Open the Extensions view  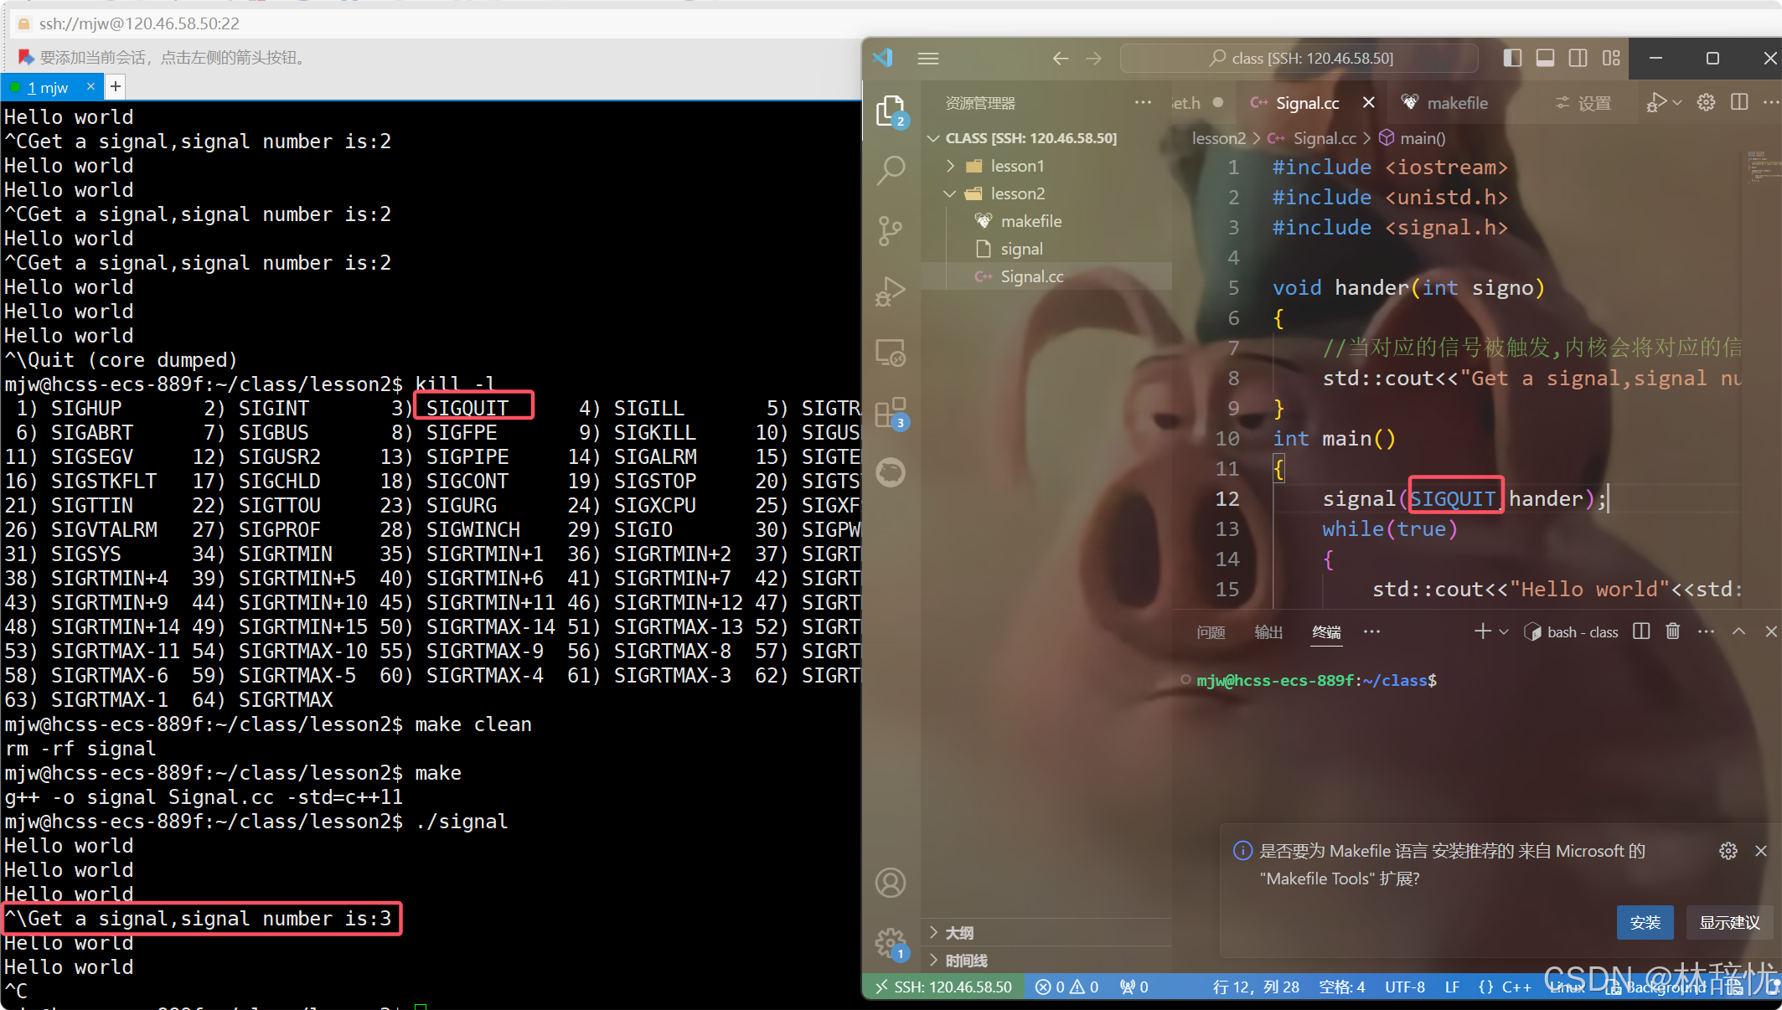891,413
